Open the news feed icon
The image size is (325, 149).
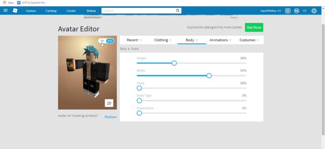[288, 11]
